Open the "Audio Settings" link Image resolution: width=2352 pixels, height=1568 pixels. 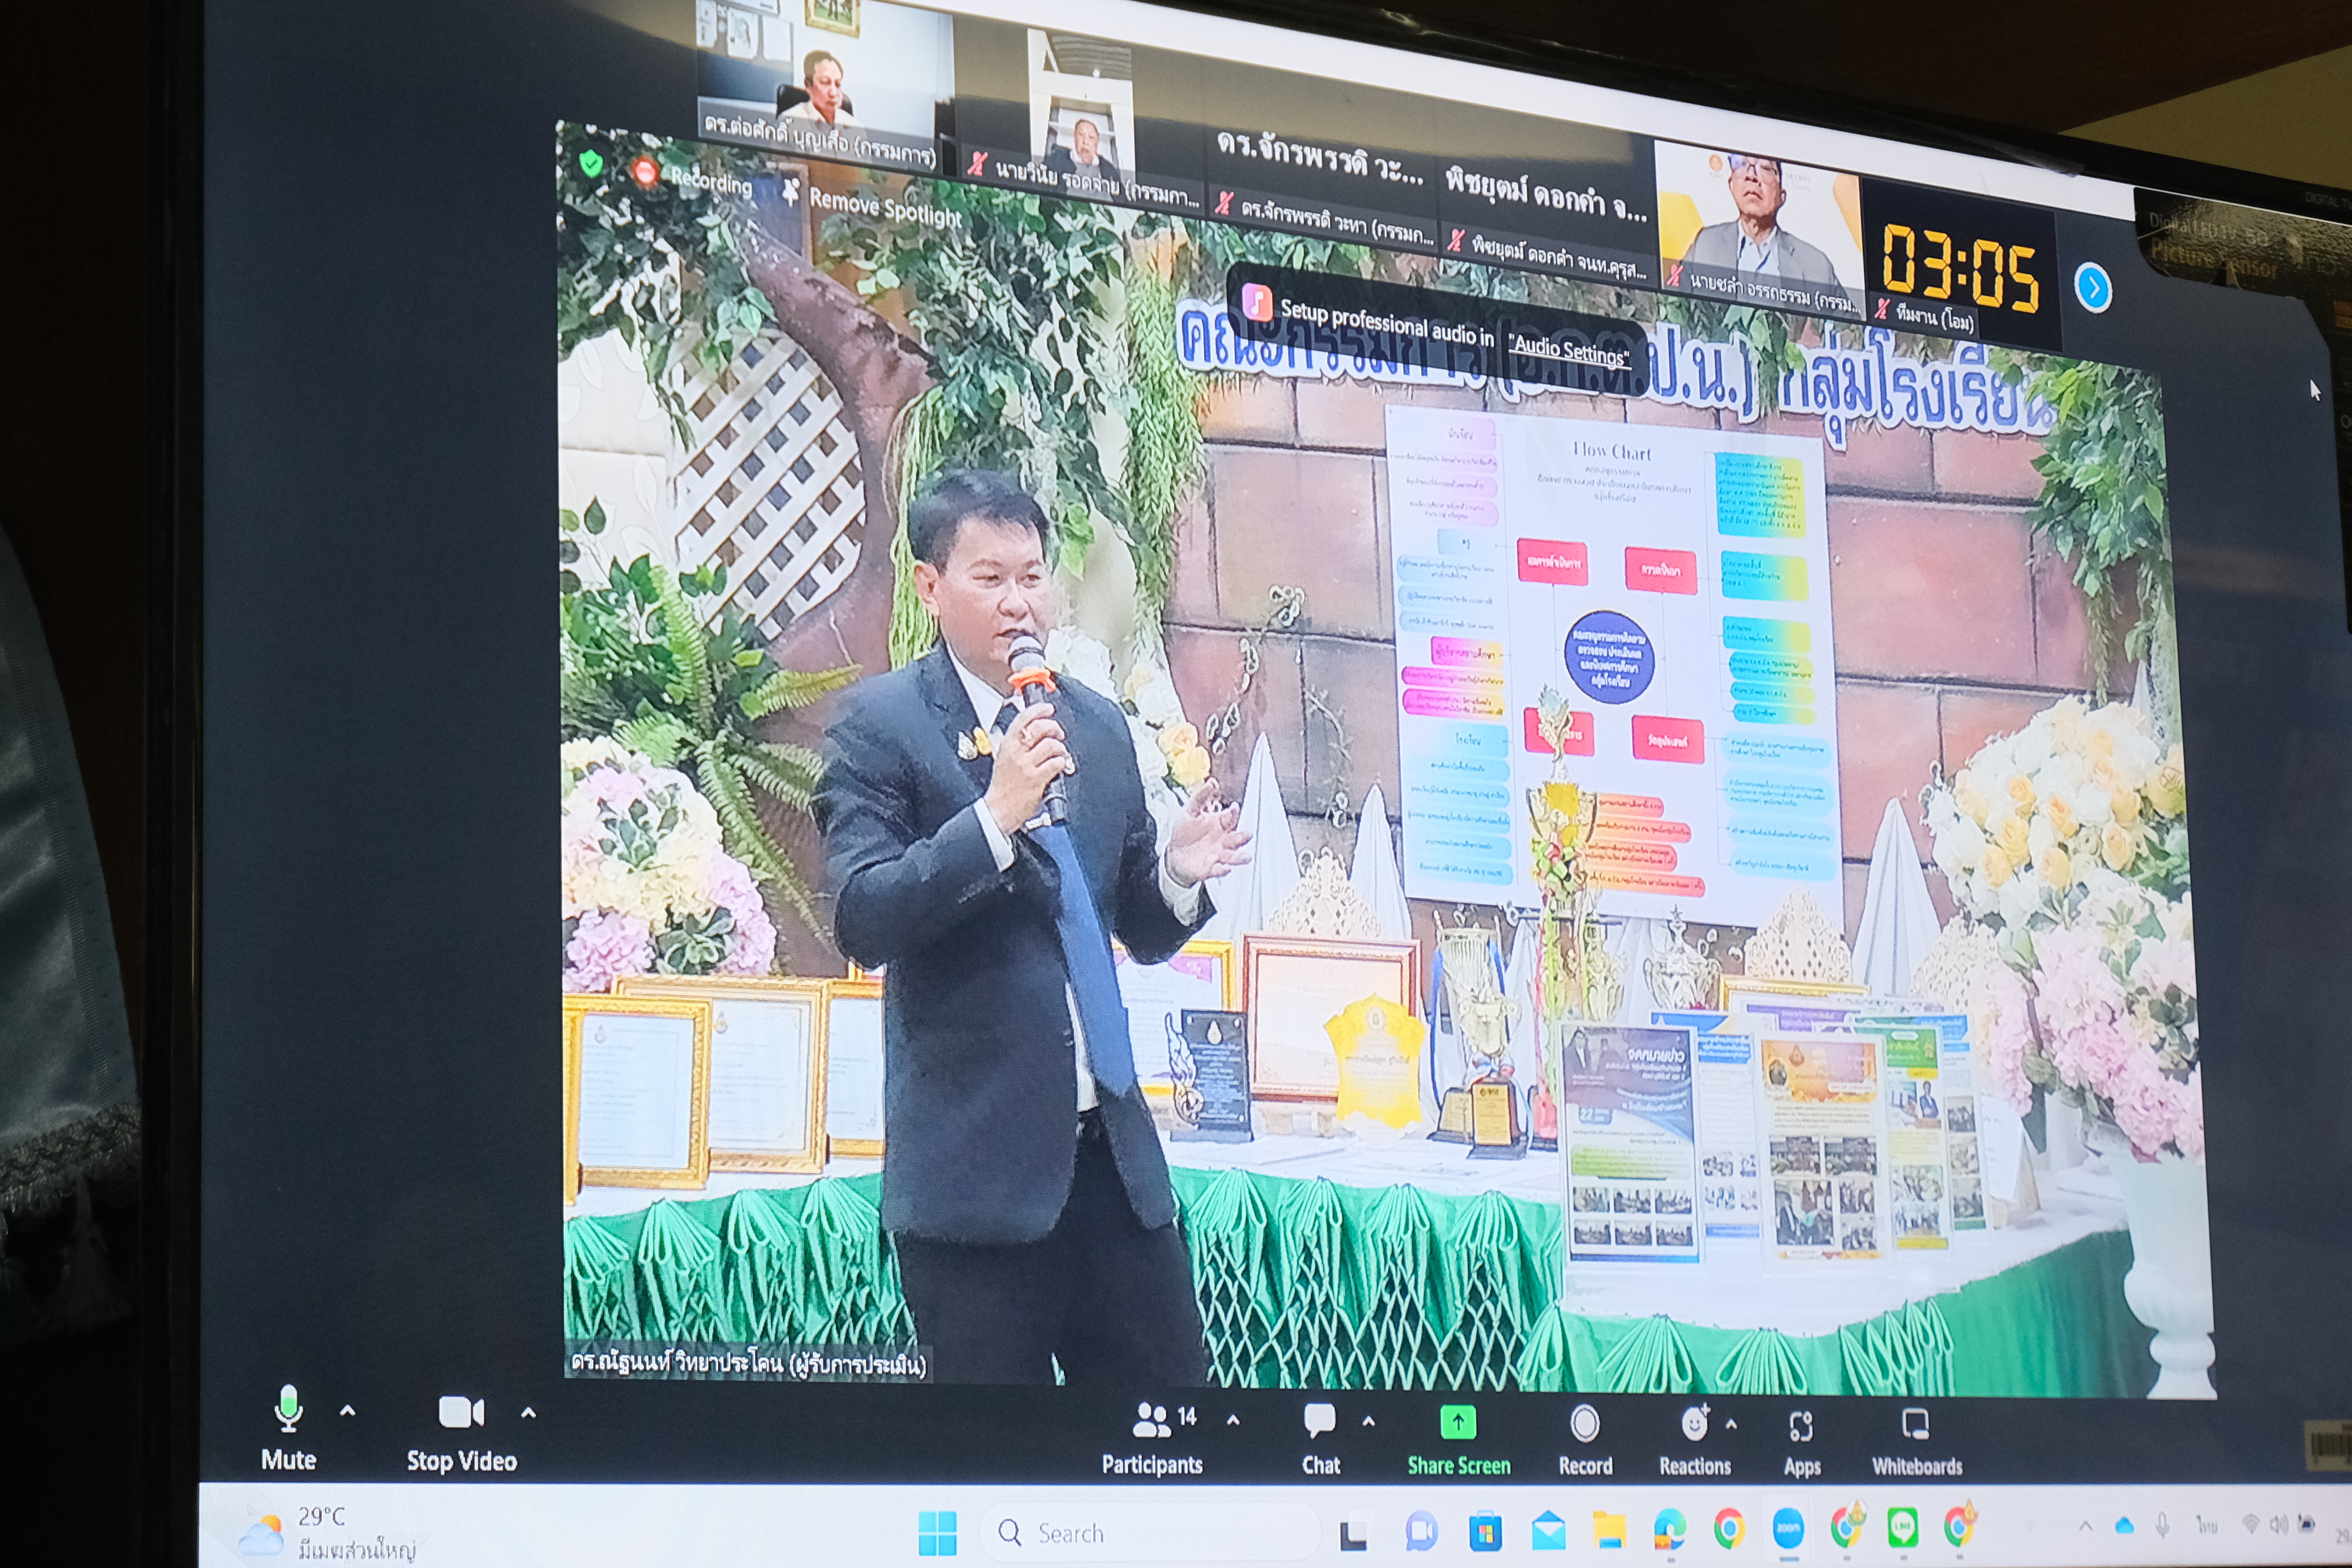[x=1569, y=350]
